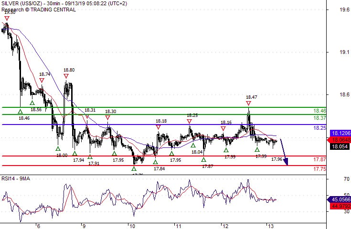Viewport: 351px width, 229px height.
Task: Click the Research © TRADING CENTRAL credit
Action: tap(39, 10)
